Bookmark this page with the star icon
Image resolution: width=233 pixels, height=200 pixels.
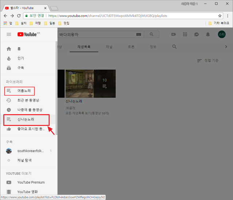[220, 16]
